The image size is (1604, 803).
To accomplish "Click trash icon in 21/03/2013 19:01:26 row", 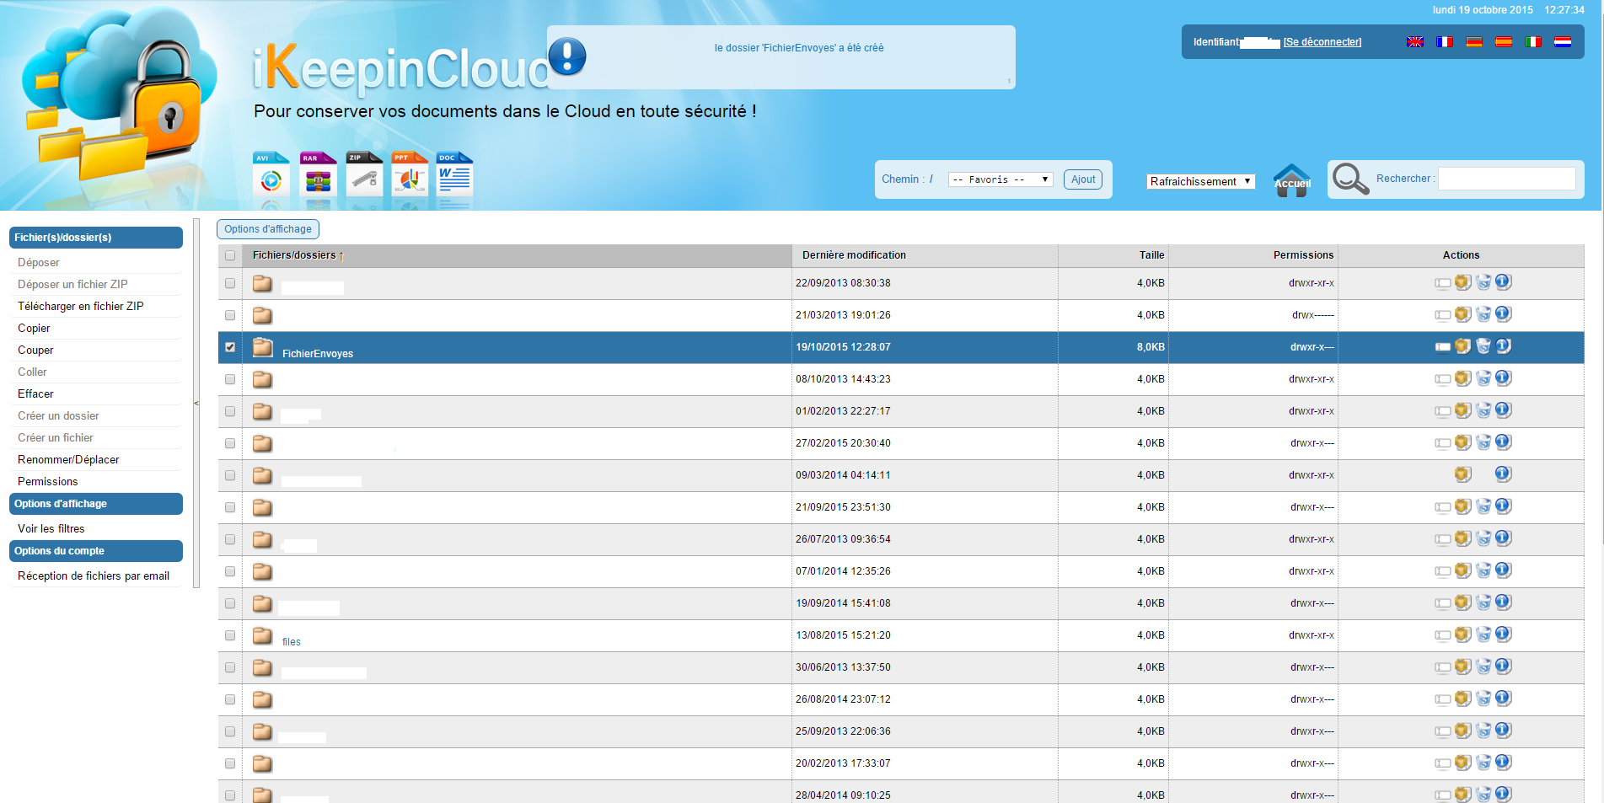I will pyautogui.click(x=1483, y=314).
